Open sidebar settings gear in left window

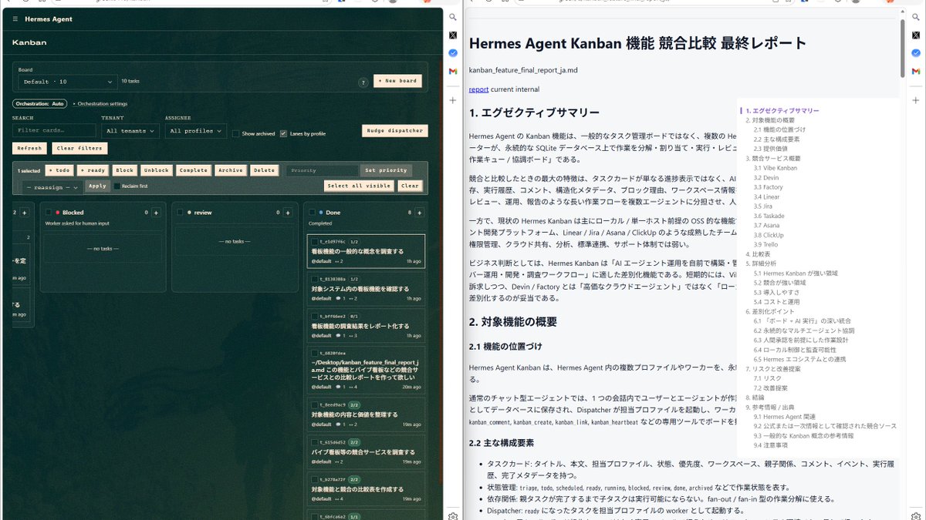453,515
